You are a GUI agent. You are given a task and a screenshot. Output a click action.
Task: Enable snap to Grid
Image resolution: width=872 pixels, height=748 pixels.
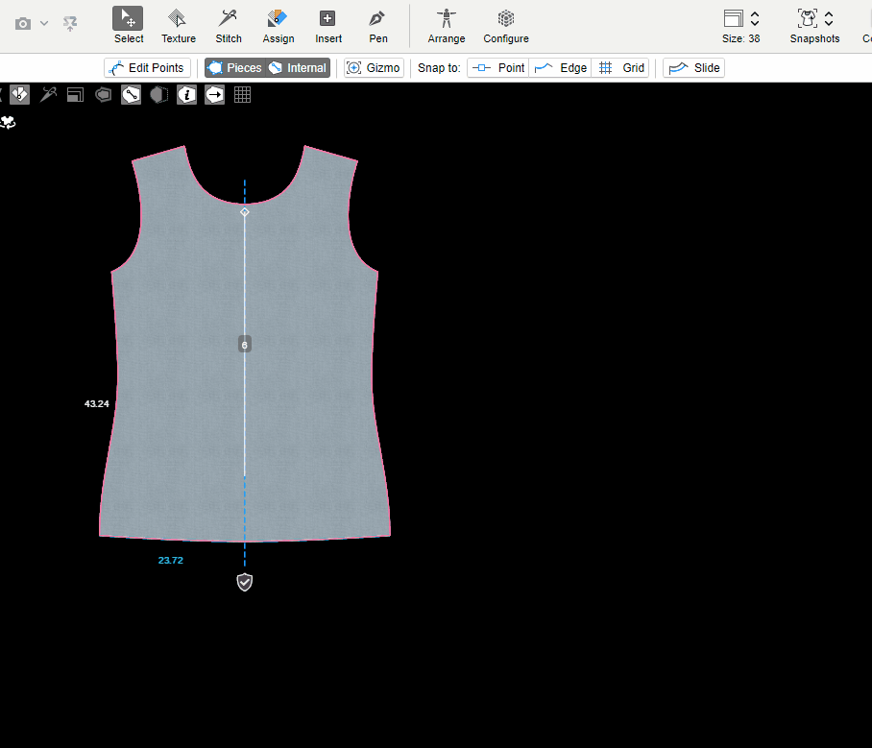click(x=620, y=68)
